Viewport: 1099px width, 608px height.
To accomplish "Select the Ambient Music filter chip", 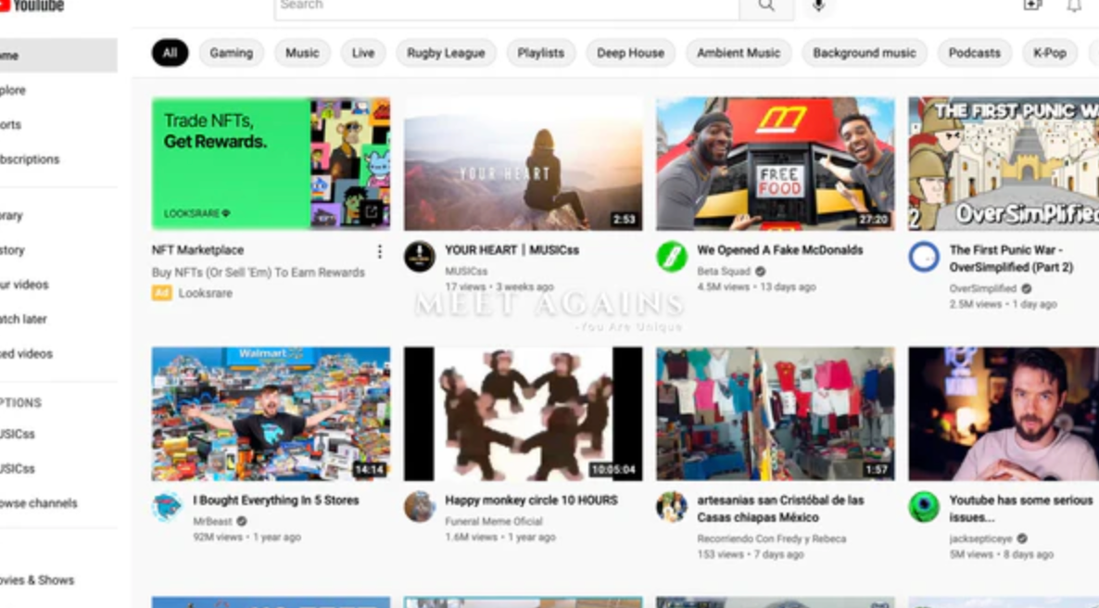I will coord(738,53).
